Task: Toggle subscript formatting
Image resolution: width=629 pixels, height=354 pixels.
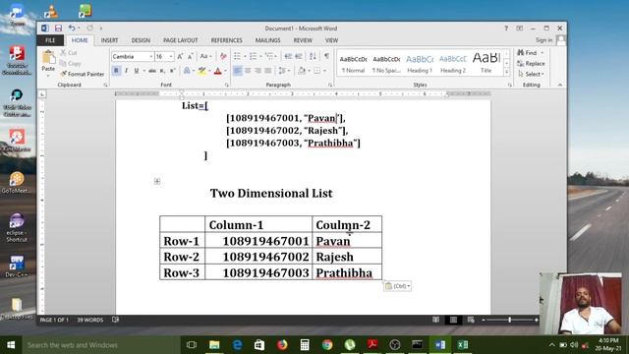Action: (162, 71)
